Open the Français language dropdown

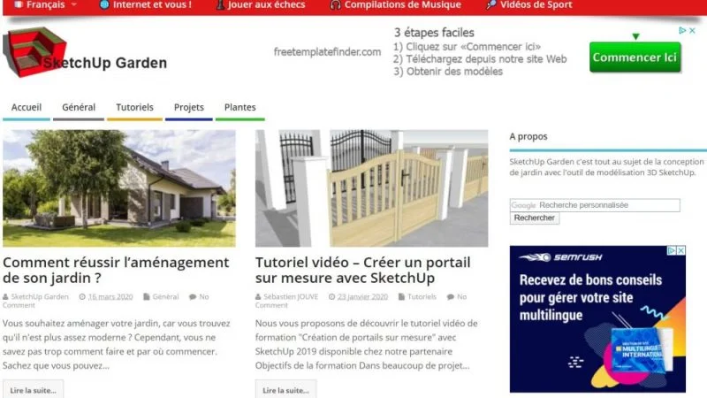[46, 5]
